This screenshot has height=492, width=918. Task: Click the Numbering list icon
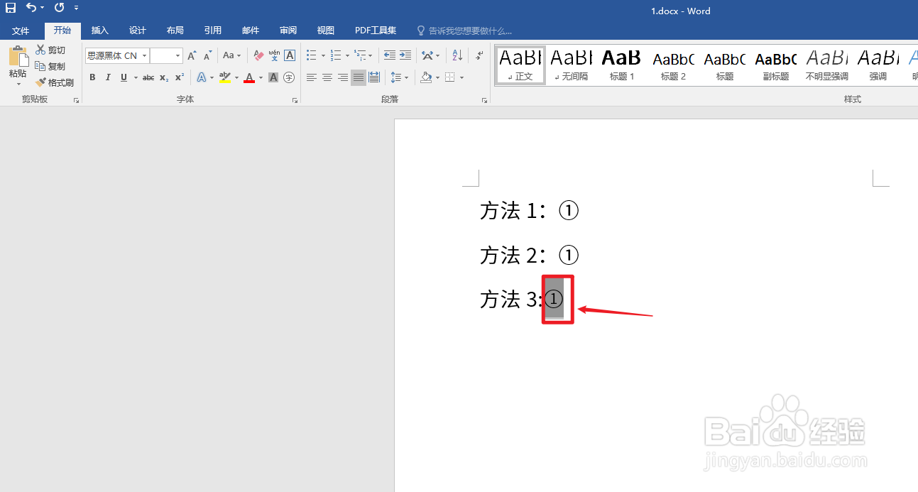click(336, 55)
